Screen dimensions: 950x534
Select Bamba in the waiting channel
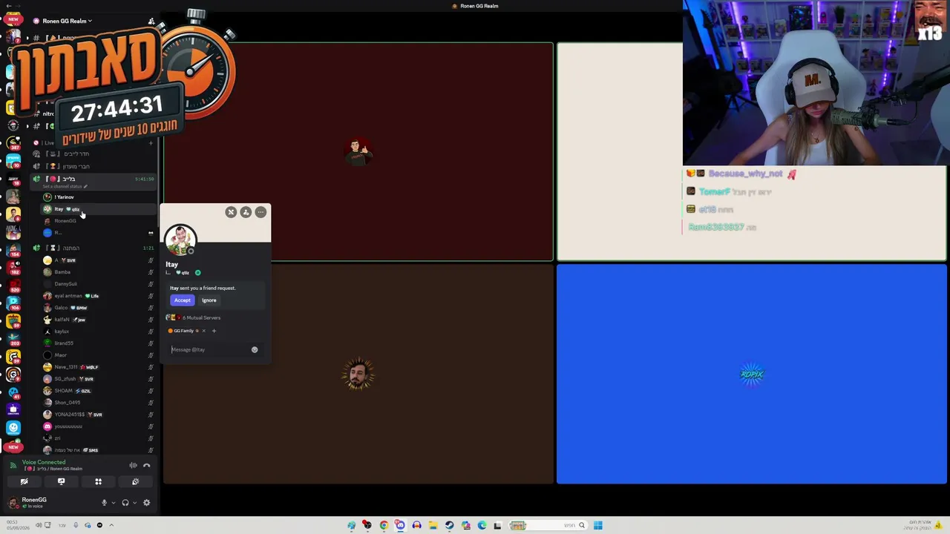[96, 272]
